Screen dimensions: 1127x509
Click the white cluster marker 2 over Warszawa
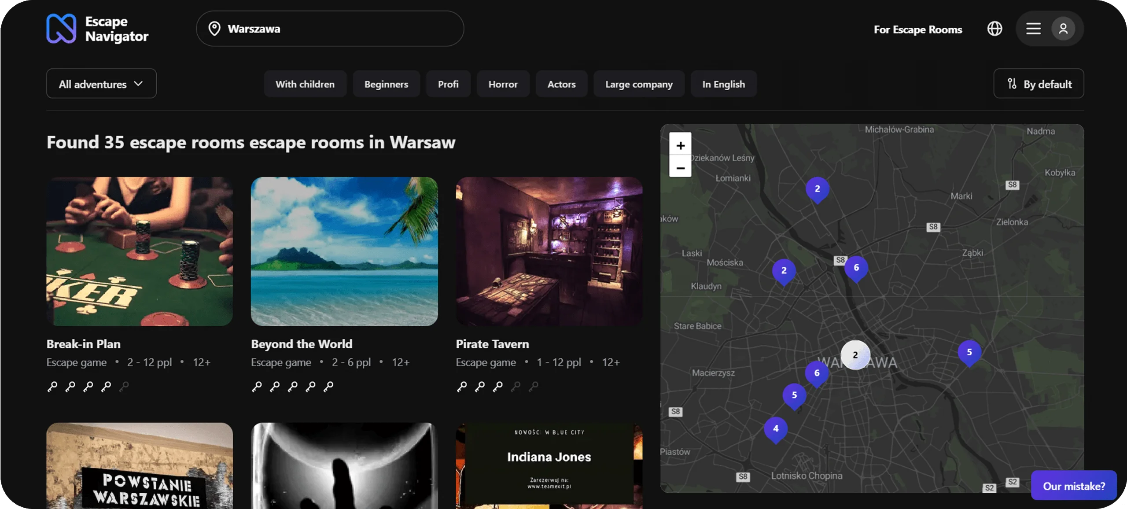[x=855, y=355]
